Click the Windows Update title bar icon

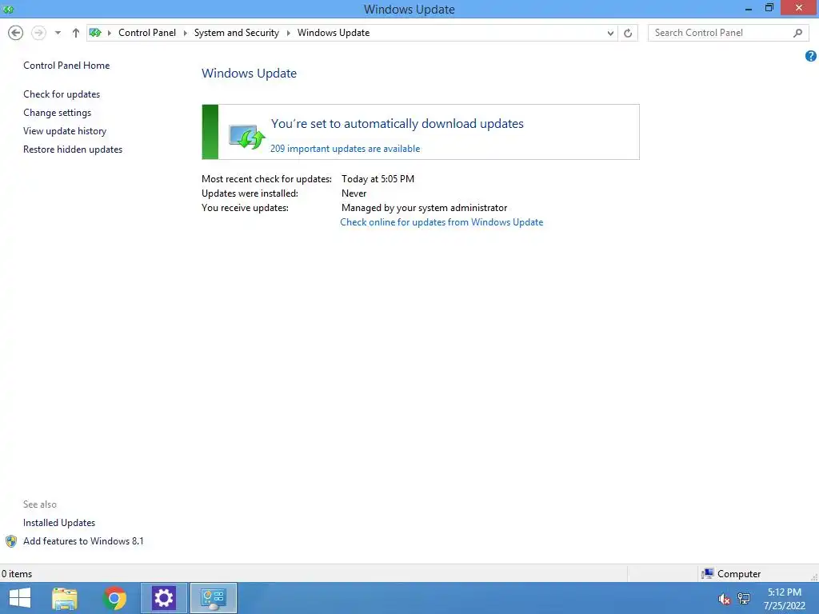pyautogui.click(x=8, y=9)
